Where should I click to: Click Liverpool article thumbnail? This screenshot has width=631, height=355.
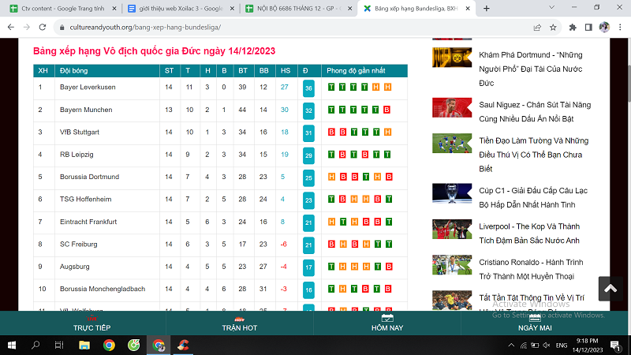click(x=452, y=229)
